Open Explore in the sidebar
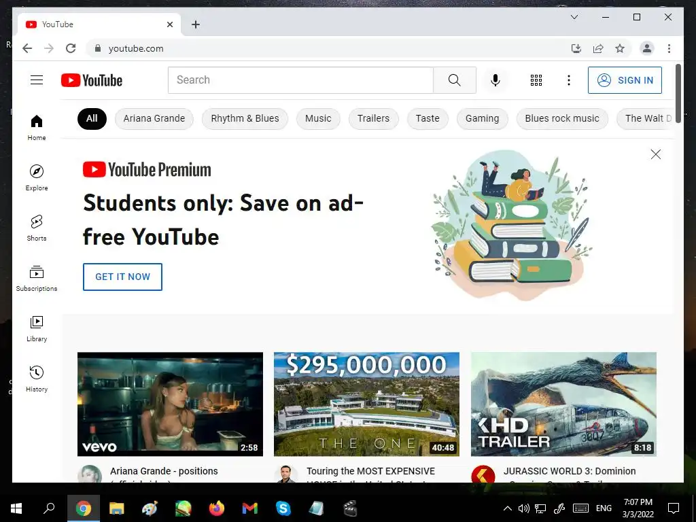696x522 pixels. (x=37, y=178)
